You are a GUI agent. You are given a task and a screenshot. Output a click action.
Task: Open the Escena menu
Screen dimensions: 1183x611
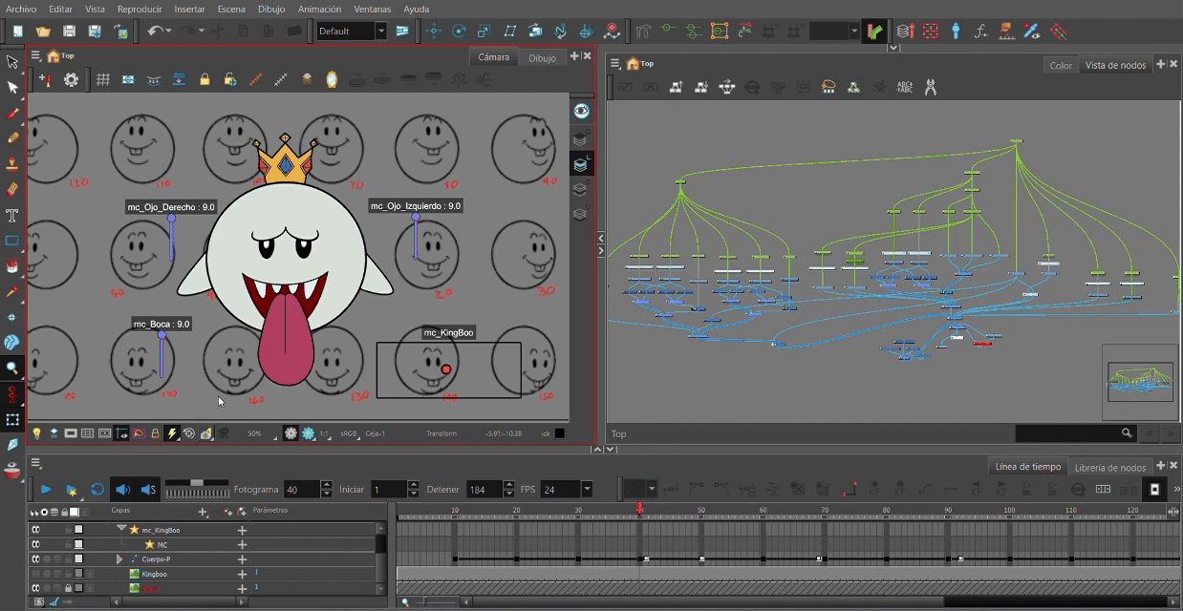tap(231, 9)
